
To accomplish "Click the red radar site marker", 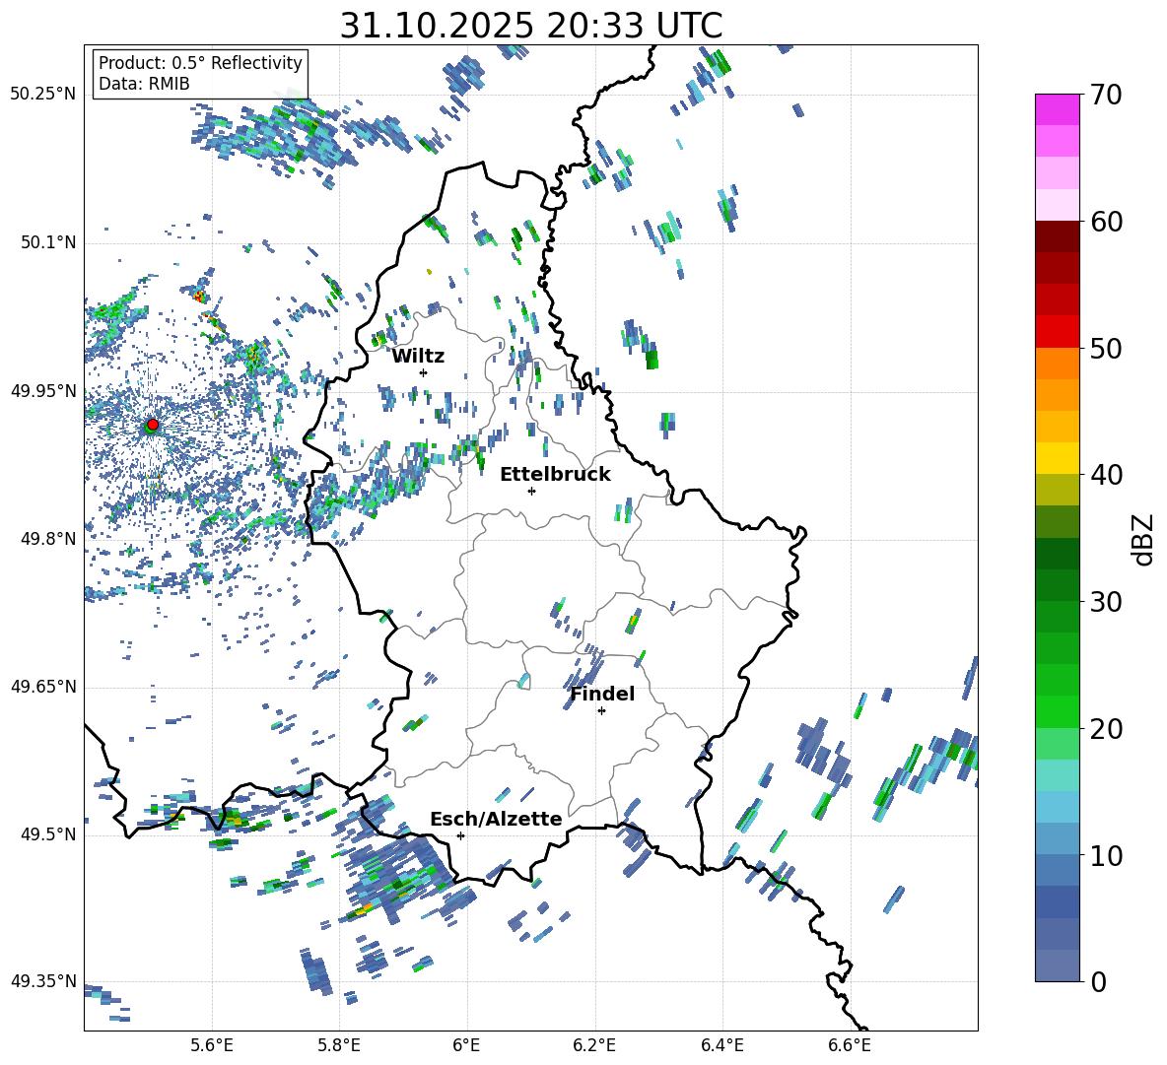I will pyautogui.click(x=153, y=424).
